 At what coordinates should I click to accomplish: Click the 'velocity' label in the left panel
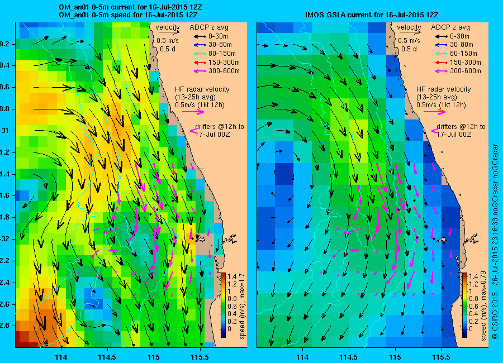coord(168,27)
